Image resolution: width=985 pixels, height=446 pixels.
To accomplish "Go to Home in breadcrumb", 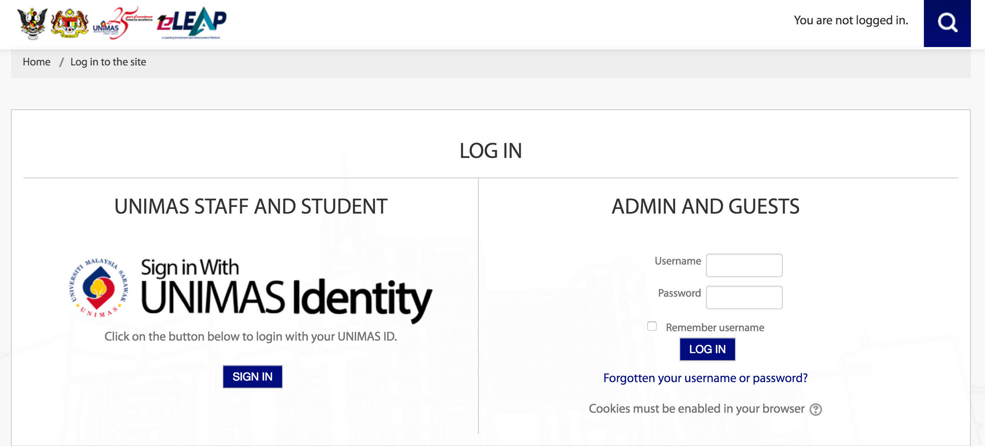I will [x=36, y=62].
